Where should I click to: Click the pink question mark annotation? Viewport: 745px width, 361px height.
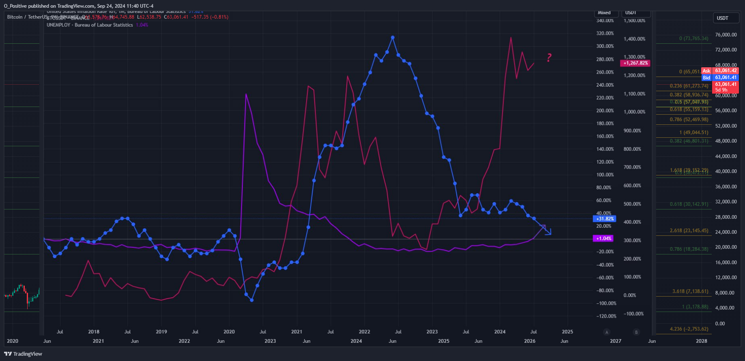pyautogui.click(x=549, y=58)
